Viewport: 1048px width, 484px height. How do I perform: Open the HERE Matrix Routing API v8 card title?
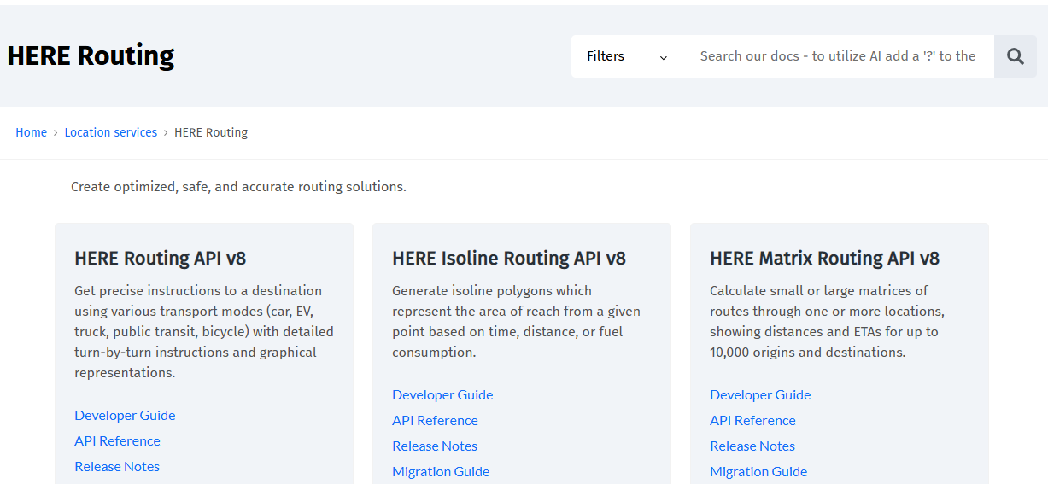click(x=824, y=259)
